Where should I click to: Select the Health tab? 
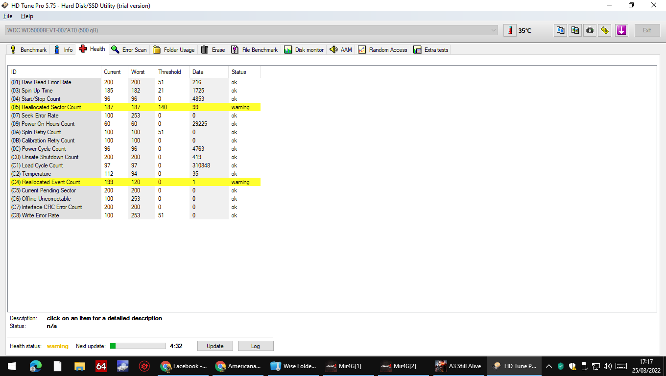pyautogui.click(x=92, y=49)
